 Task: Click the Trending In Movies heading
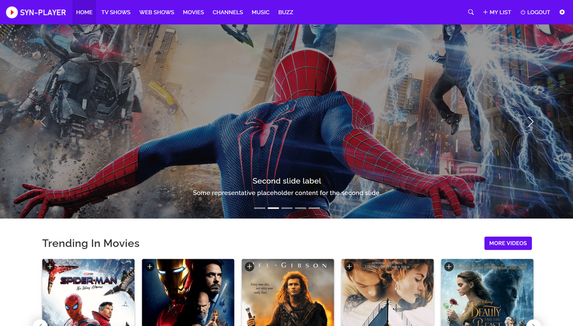click(x=91, y=243)
